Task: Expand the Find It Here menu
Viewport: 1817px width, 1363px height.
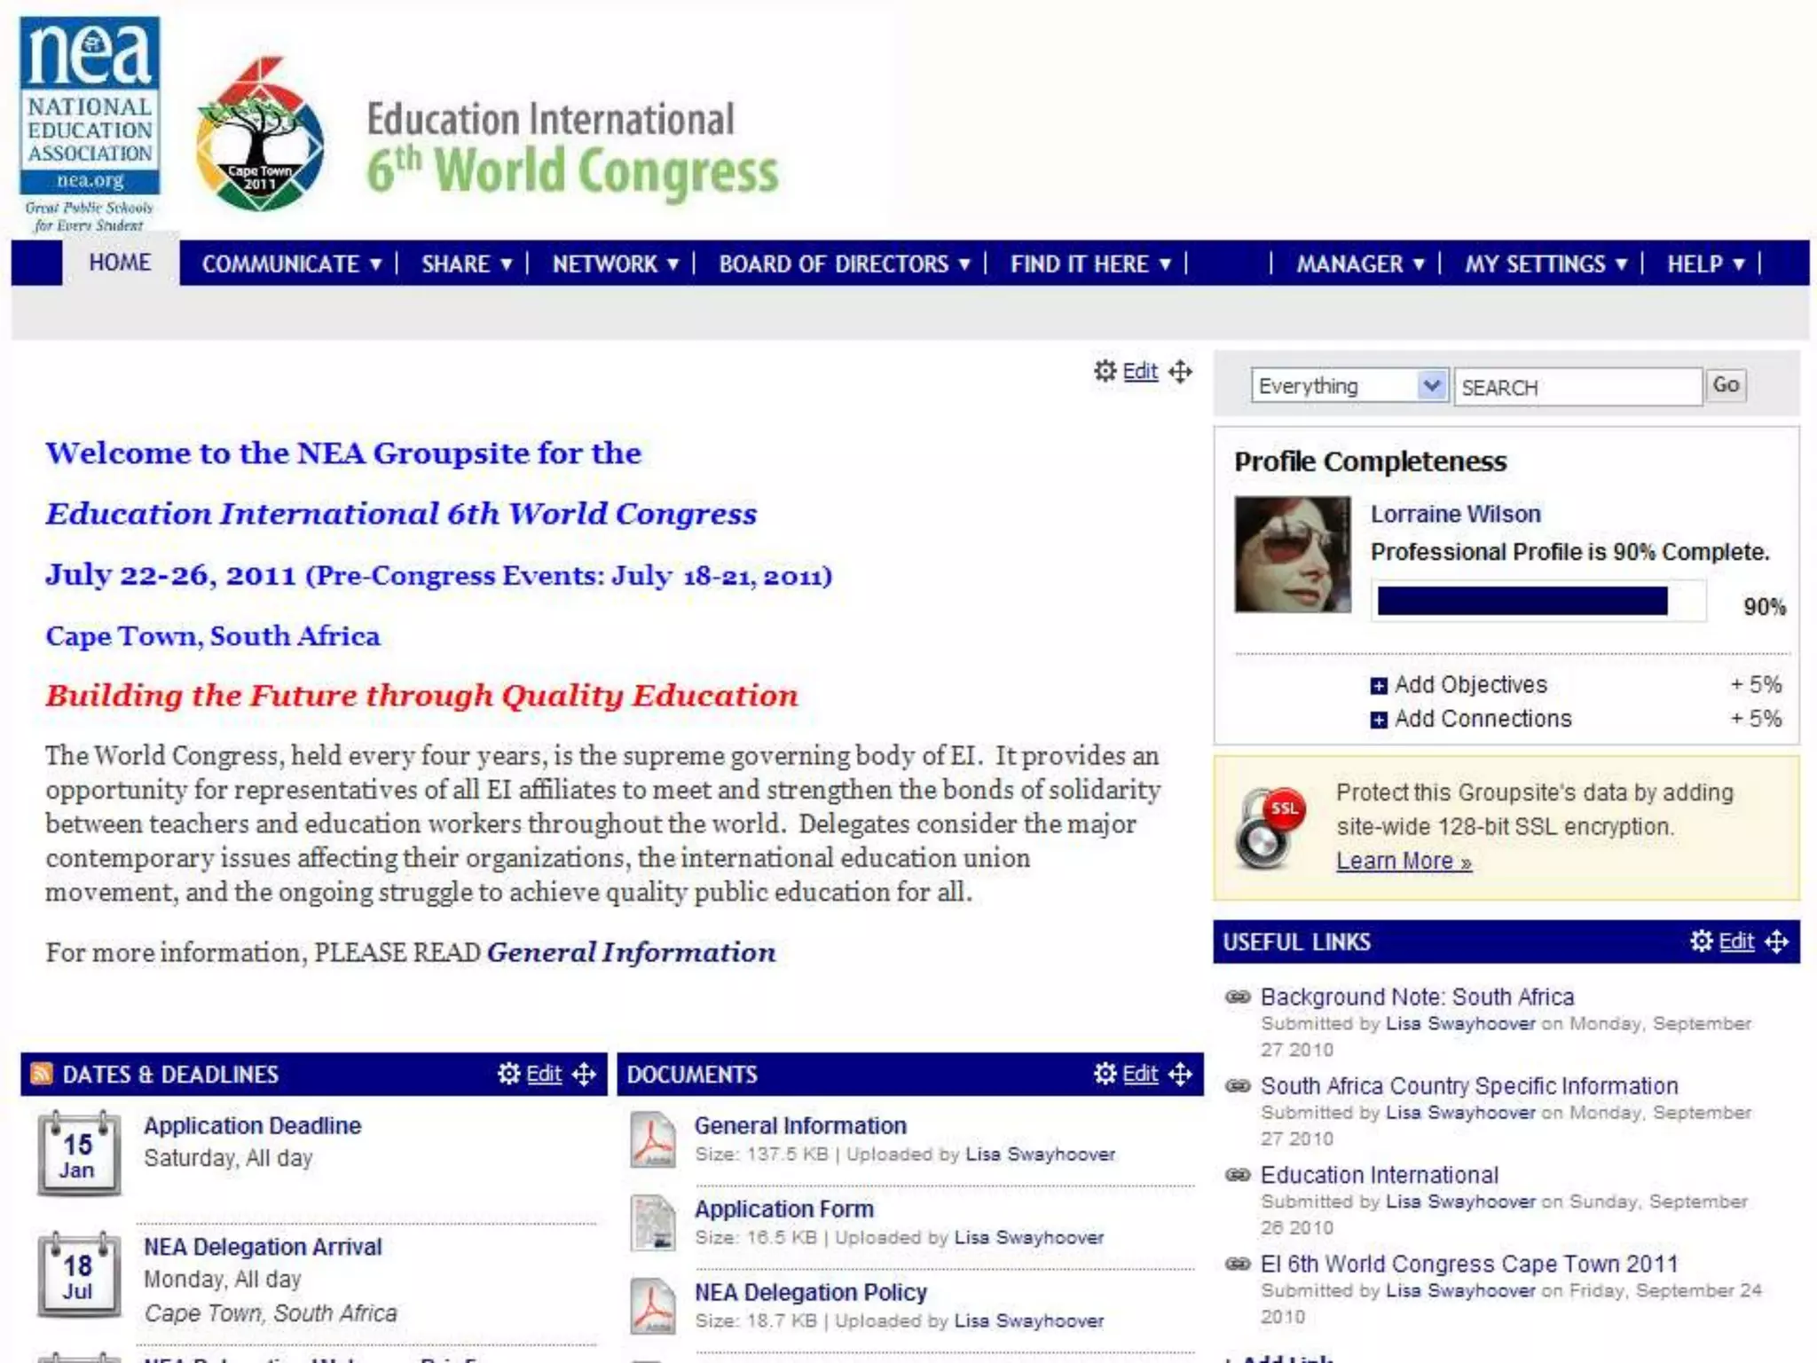Action: point(1090,264)
